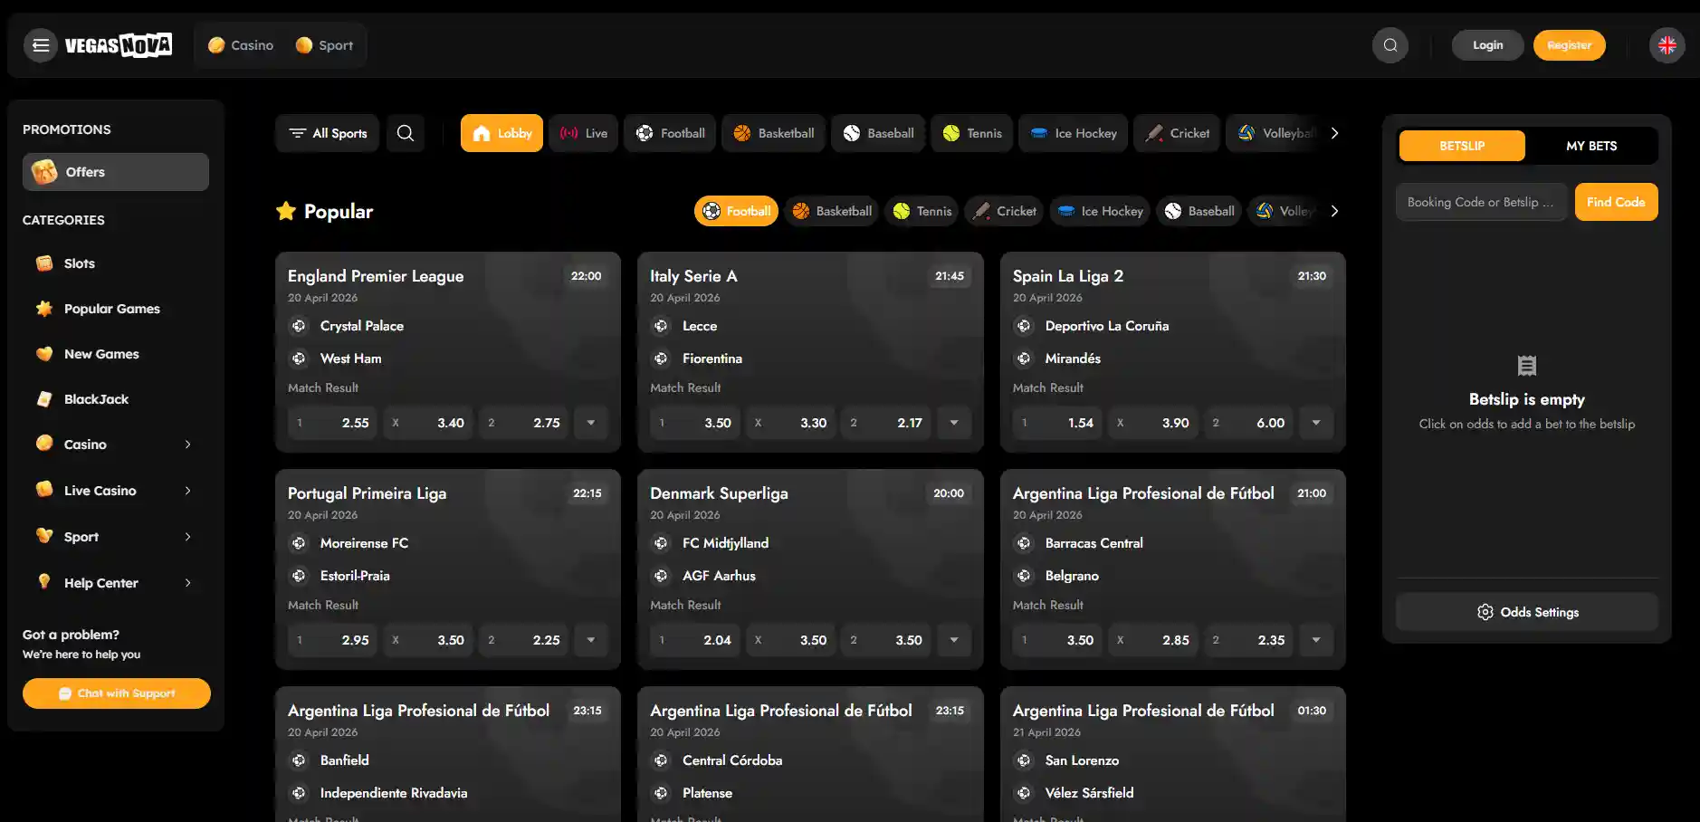Show more sports with the top arrow
The width and height of the screenshot is (1700, 822).
click(x=1334, y=133)
